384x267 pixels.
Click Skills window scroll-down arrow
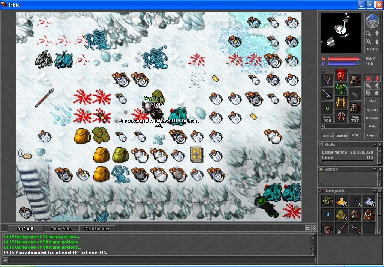[x=379, y=162]
